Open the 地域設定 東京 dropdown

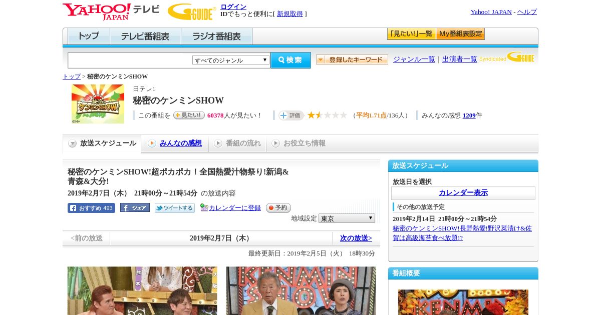[347, 218]
